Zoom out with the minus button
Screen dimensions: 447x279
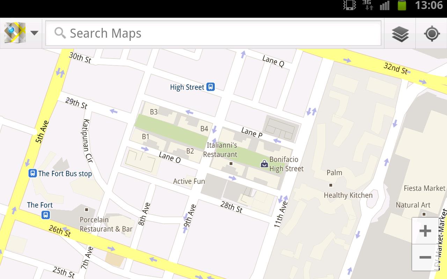click(425, 257)
